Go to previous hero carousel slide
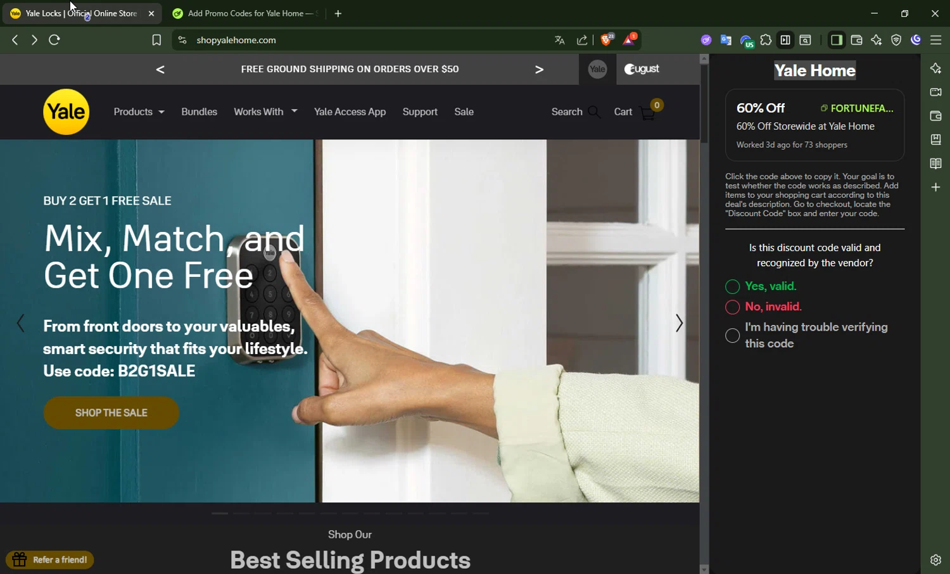 20,323
